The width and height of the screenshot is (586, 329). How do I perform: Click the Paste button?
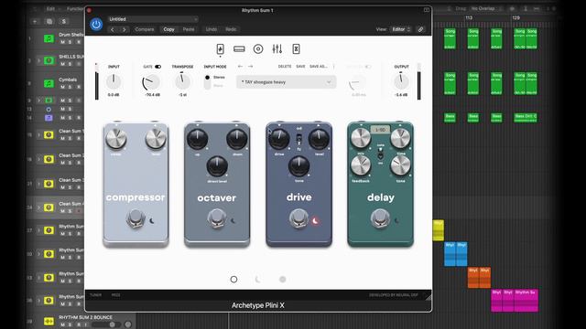pos(189,29)
